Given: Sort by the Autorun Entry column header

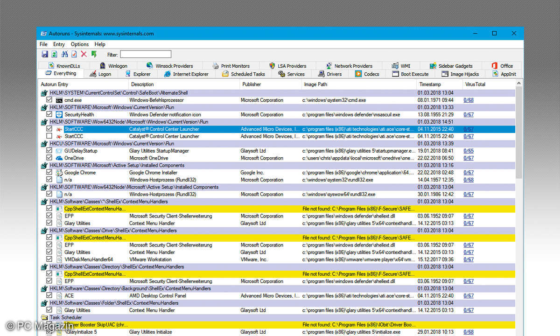Looking at the screenshot, I should tap(84, 84).
